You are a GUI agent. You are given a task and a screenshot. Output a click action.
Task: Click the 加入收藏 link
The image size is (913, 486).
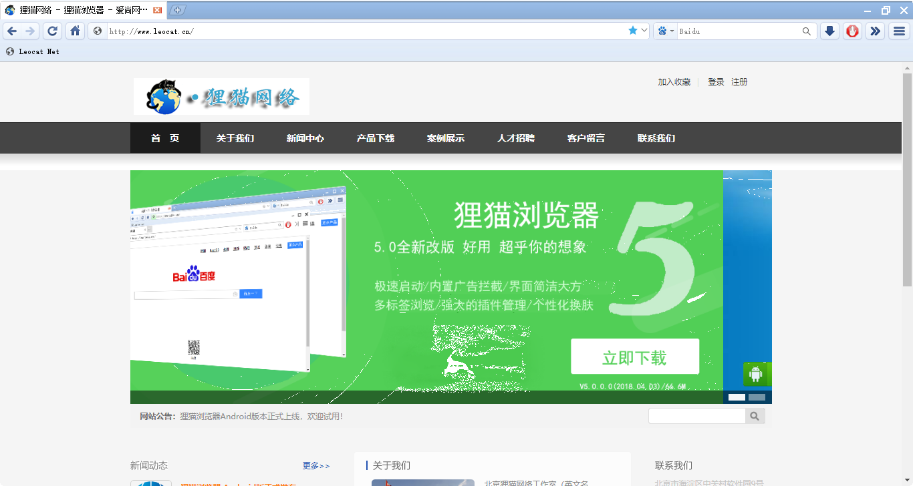[x=674, y=82]
